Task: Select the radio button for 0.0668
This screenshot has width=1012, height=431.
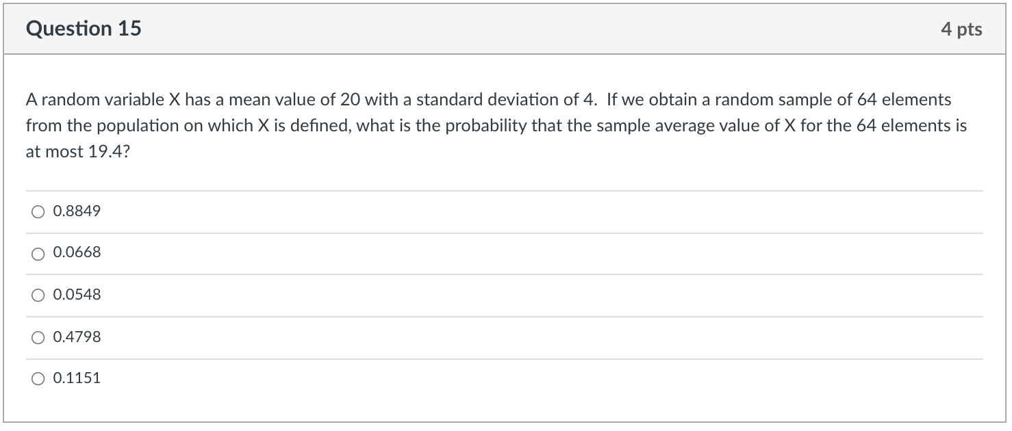Action: tap(38, 253)
